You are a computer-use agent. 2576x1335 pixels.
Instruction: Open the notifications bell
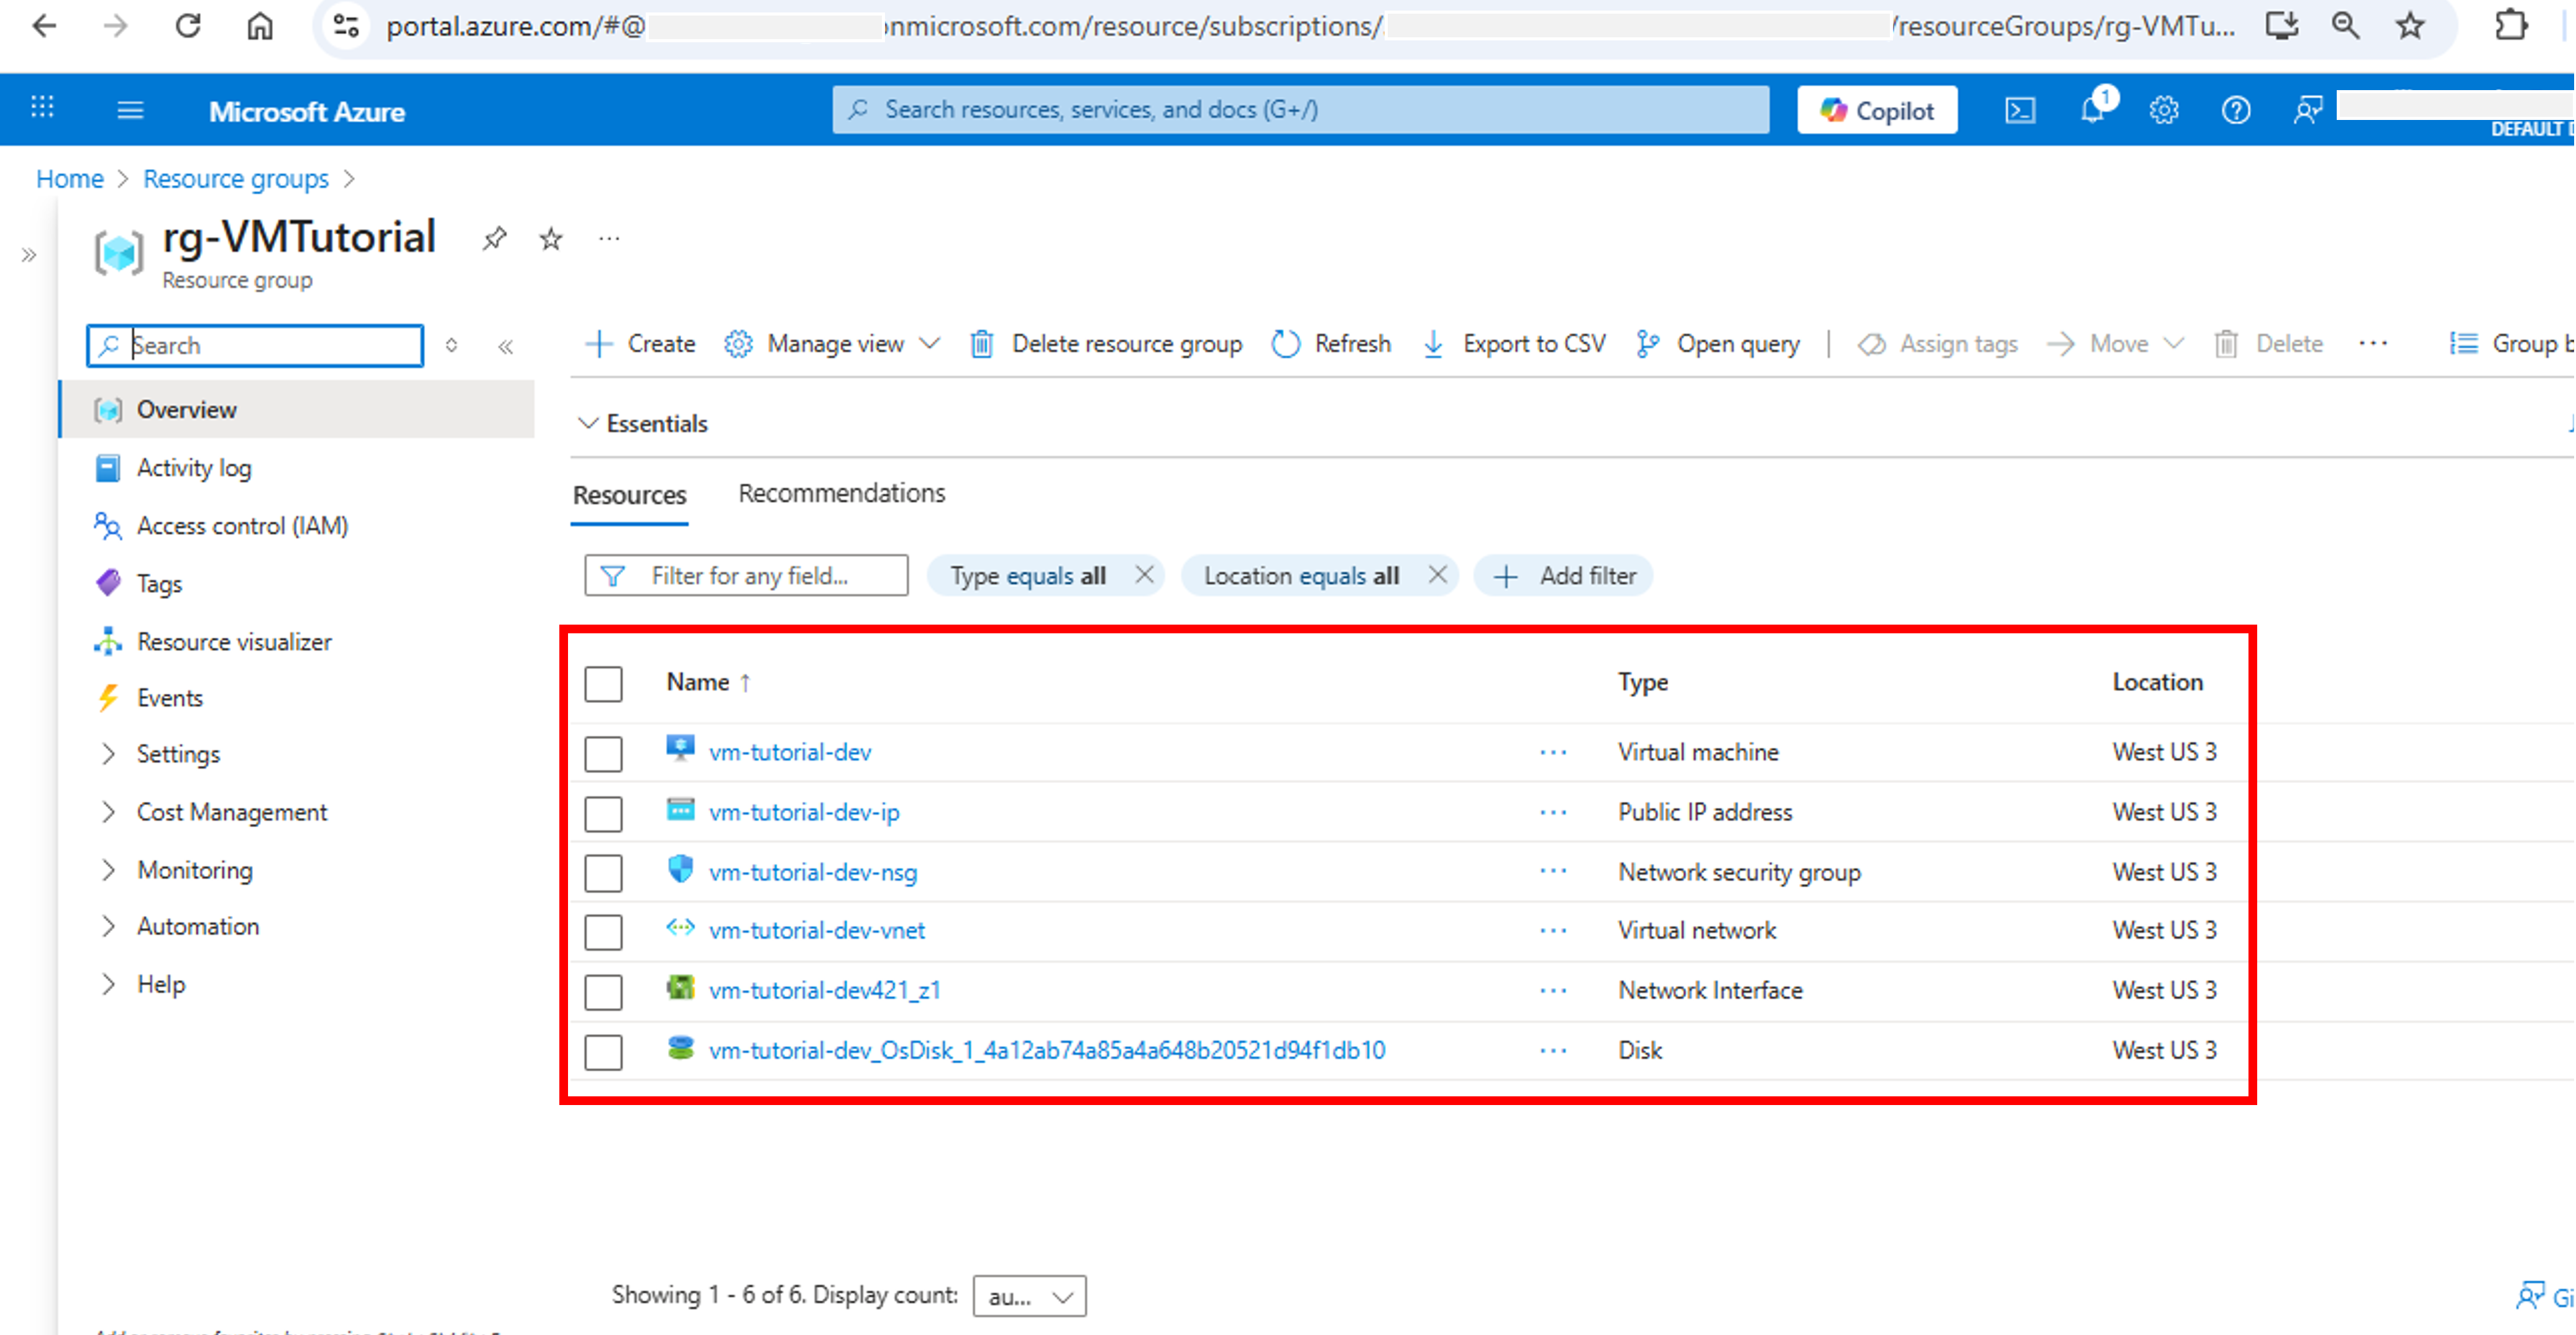pyautogui.click(x=2092, y=110)
